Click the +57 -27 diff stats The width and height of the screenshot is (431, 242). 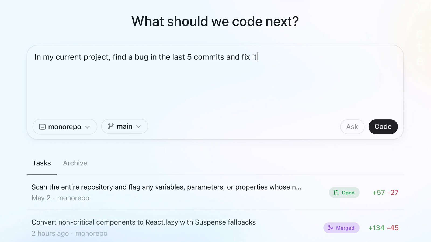pos(385,193)
